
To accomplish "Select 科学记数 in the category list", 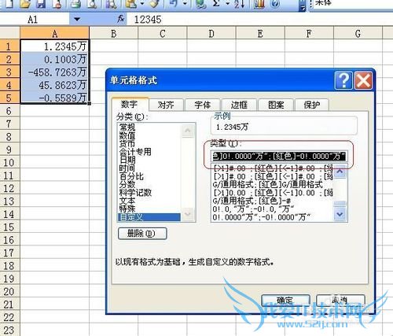I will click(136, 192).
